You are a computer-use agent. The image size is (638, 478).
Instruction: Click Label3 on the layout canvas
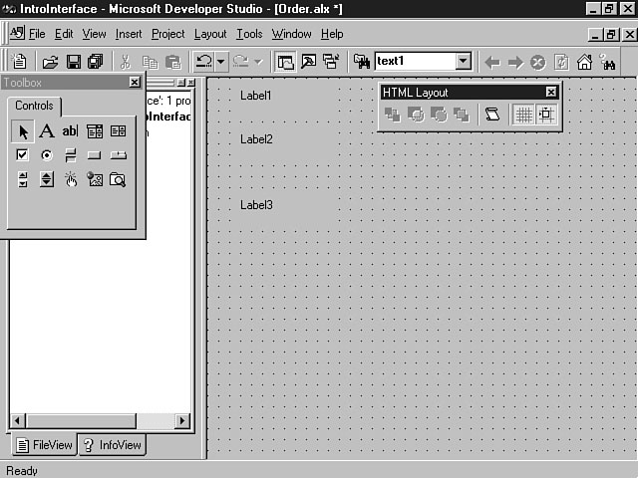tap(256, 205)
